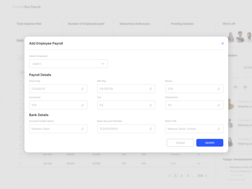Edit Gross Pay with pencil icon

click(x=82, y=89)
